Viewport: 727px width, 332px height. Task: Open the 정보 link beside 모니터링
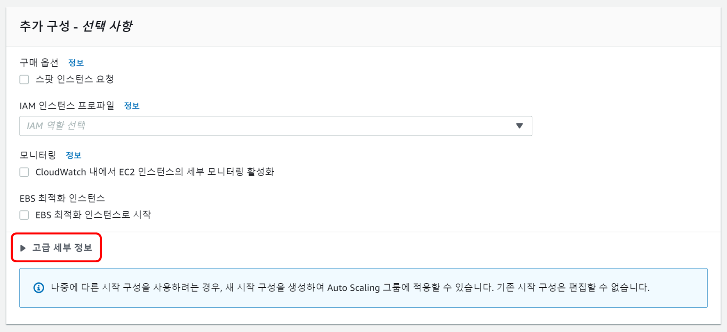tap(74, 155)
